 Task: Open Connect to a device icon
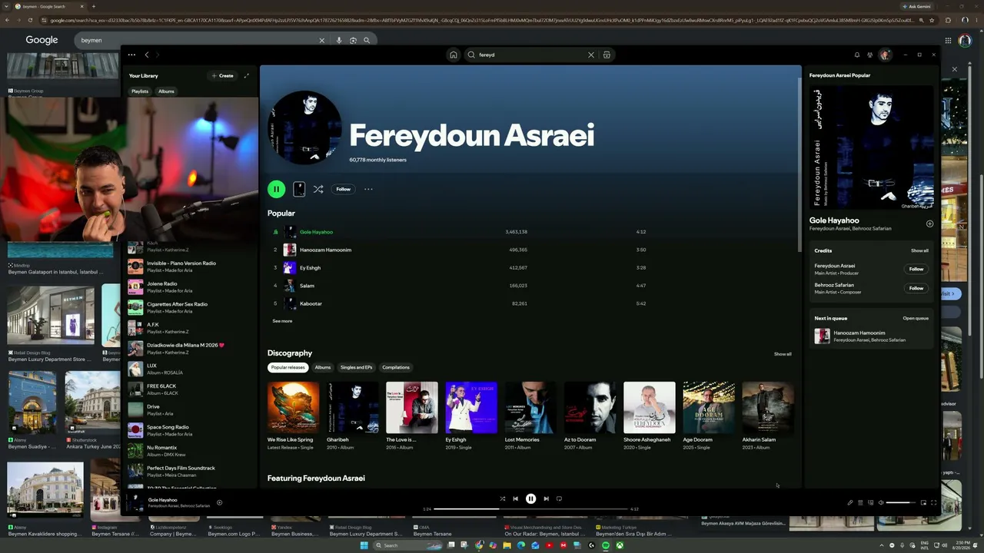click(870, 503)
